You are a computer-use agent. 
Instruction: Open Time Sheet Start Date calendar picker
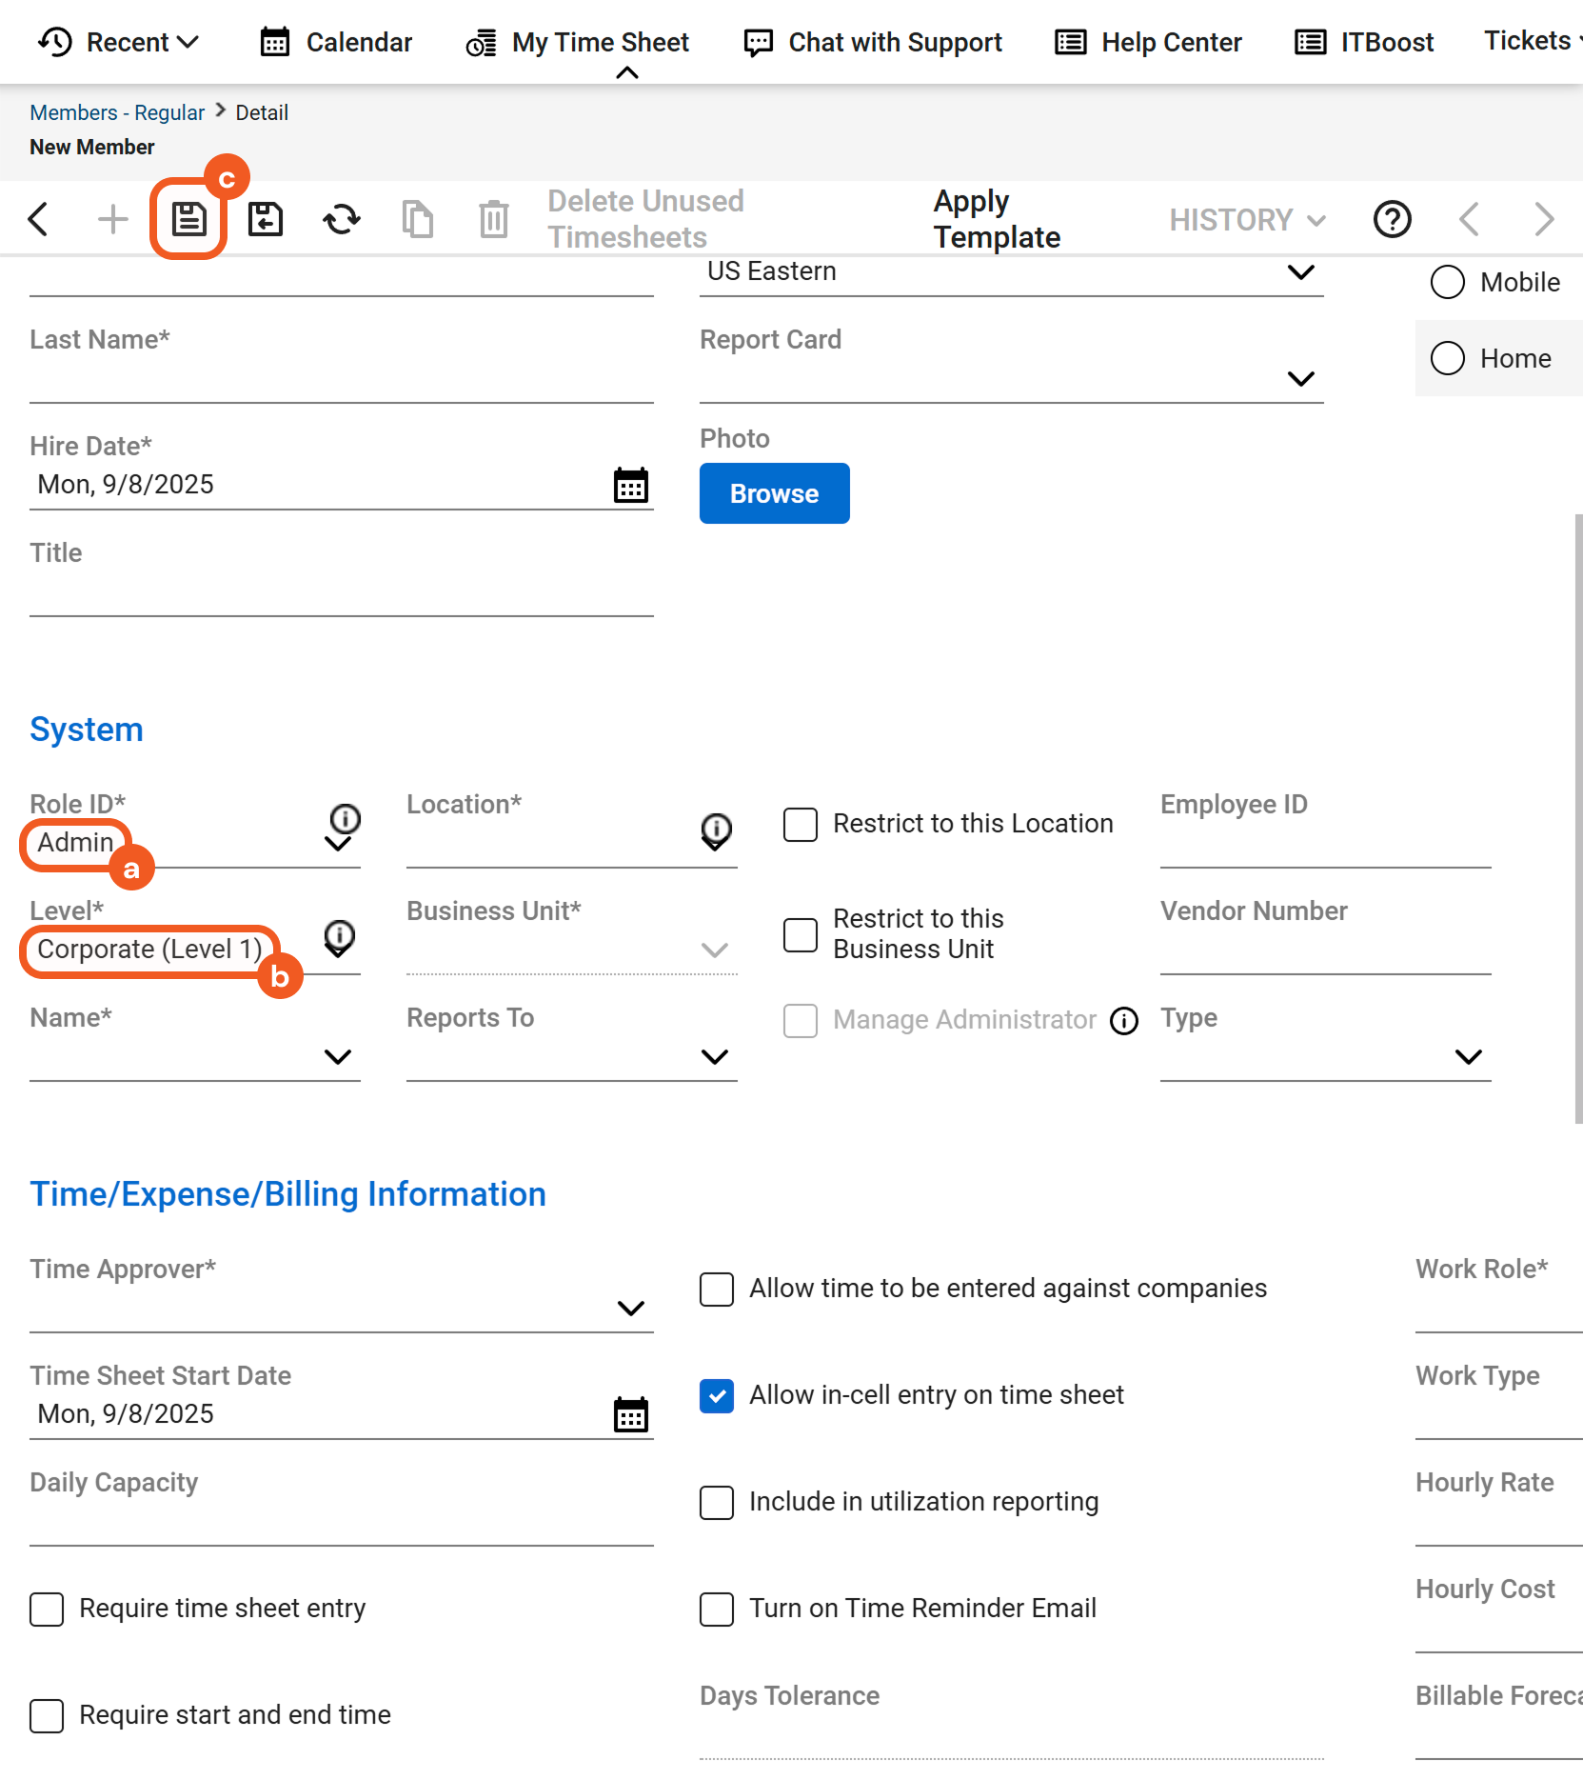tap(630, 1415)
